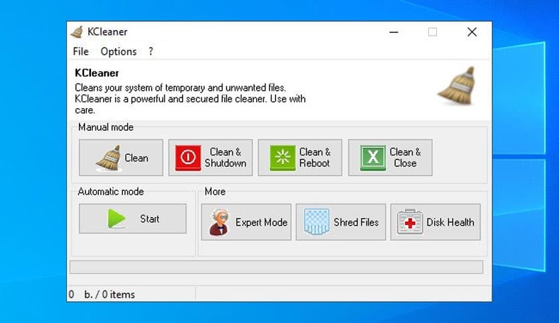Open the File menu
559x323 pixels.
(x=80, y=51)
